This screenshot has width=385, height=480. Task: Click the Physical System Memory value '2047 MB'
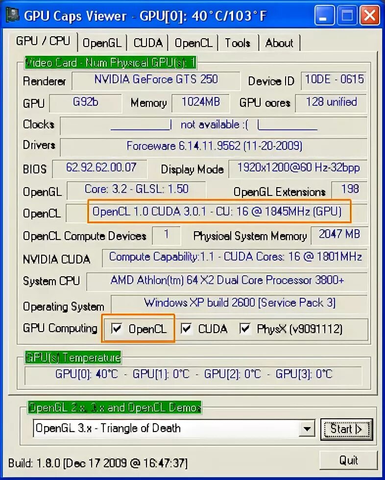[339, 235]
